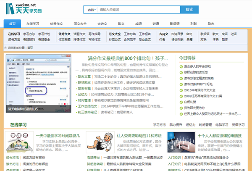Open 读书方法之精读的策略 in 今日特荐
This screenshot has width=252, height=171.
(199, 79)
